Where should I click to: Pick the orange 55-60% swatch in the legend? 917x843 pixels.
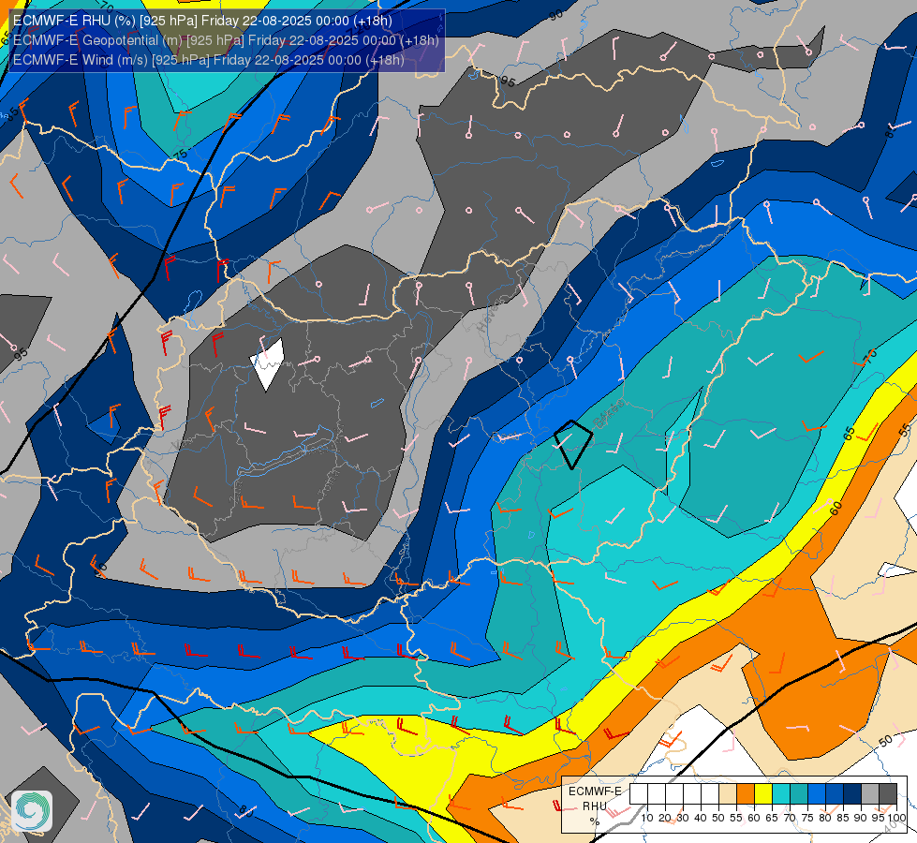click(746, 793)
